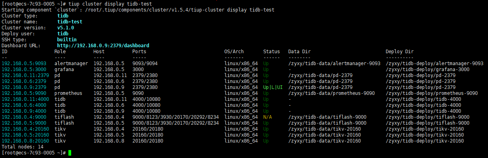Click ports 9093/9094 for alertmanager

coord(145,64)
